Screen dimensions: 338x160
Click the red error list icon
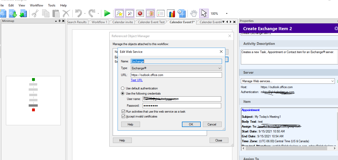pos(140,13)
